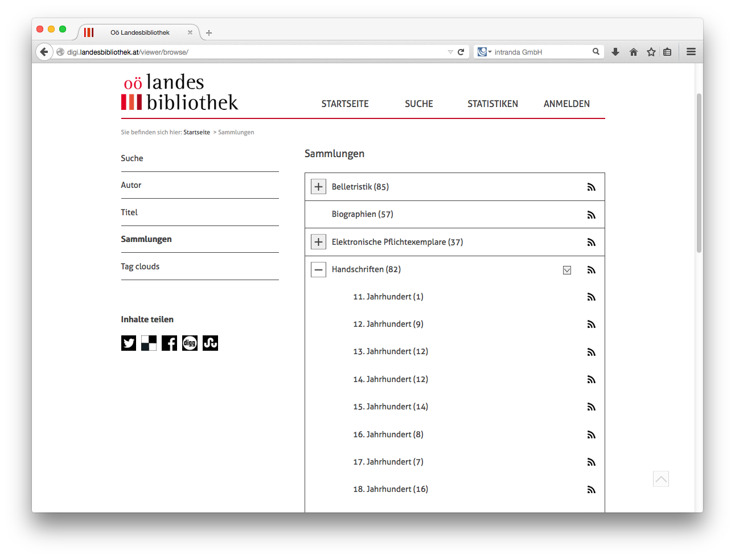735x558 pixels.
Task: Open Autor in the sidebar
Action: coord(131,185)
